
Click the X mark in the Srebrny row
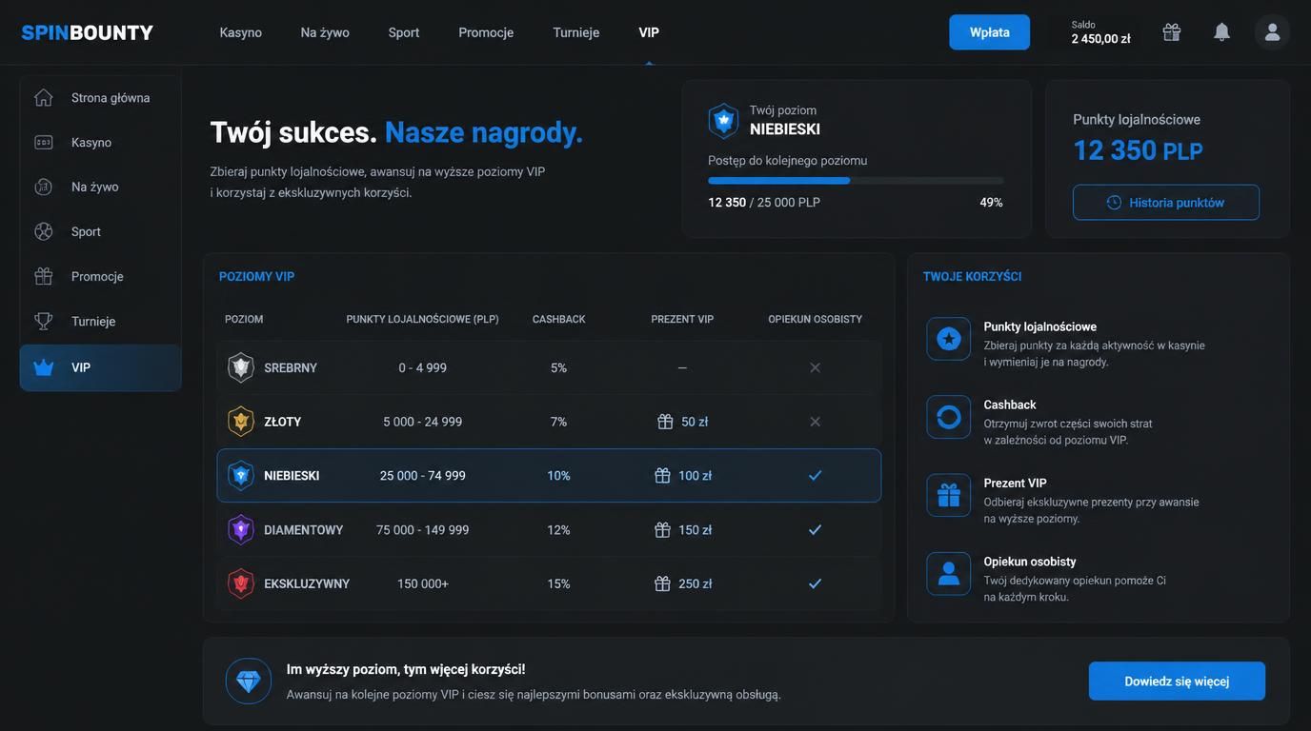[x=815, y=367]
